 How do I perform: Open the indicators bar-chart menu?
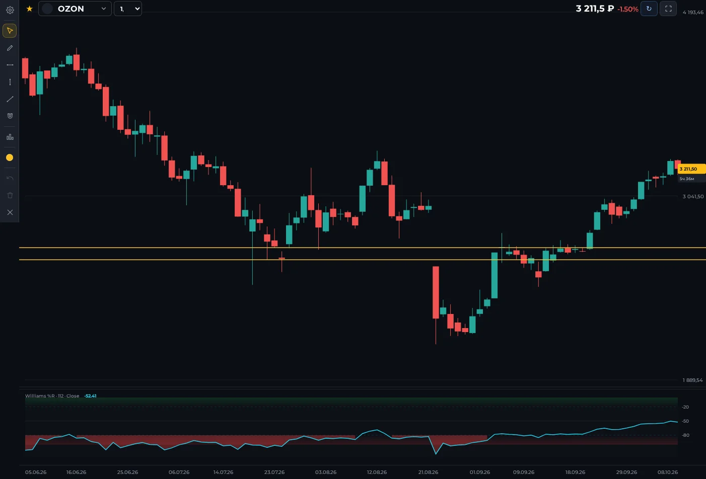10,137
